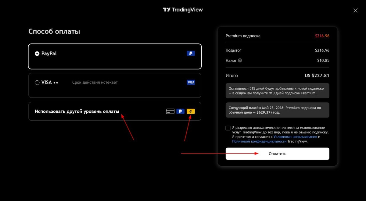Click the remaining 515 days notice
This screenshot has width=366, height=201.
click(278, 91)
